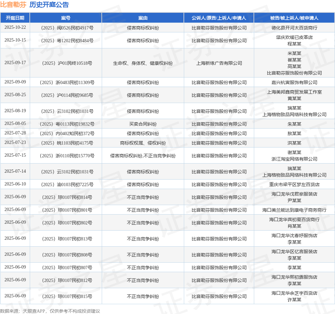Click the date 2025-07-23
Image resolution: width=335 pixels, height=314 pixels.
click(x=15, y=143)
